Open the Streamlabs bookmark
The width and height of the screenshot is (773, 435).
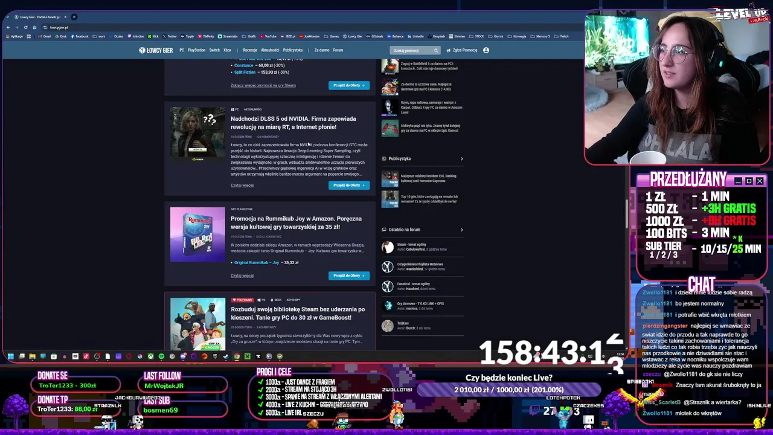click(228, 36)
